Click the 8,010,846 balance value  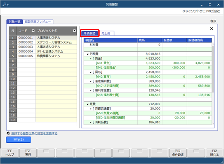tap(153, 54)
